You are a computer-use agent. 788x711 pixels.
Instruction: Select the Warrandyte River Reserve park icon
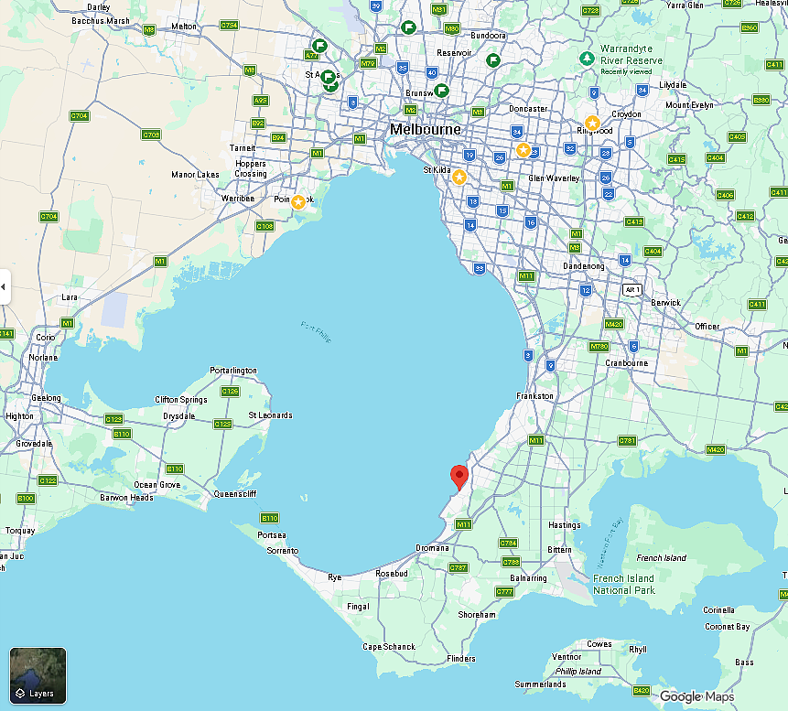(x=587, y=59)
